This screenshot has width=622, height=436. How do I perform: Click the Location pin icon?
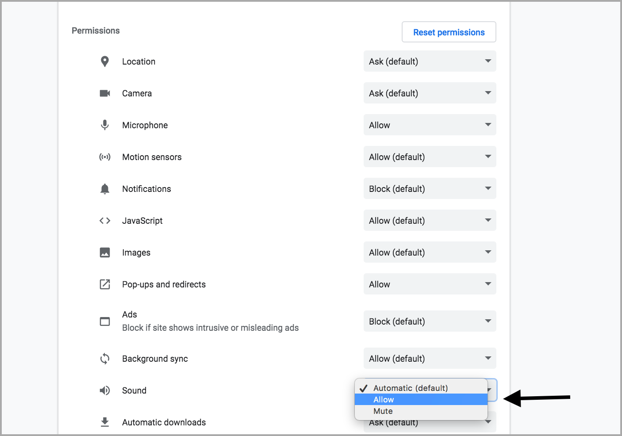(x=105, y=61)
